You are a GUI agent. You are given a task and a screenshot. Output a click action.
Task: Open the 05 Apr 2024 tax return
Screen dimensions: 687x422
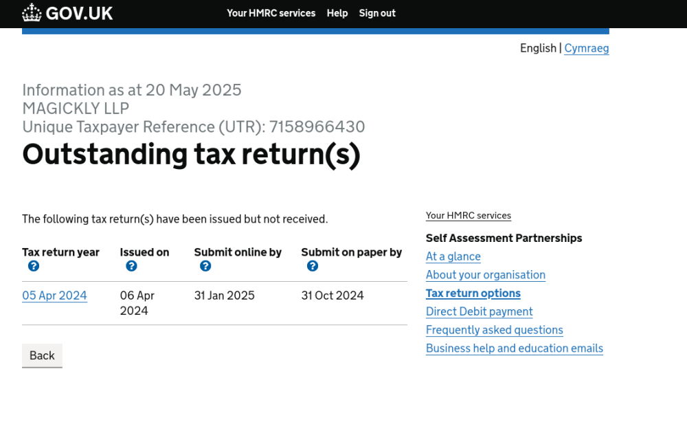[x=54, y=296]
